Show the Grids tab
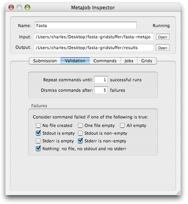188x204 pixels. tap(147, 61)
